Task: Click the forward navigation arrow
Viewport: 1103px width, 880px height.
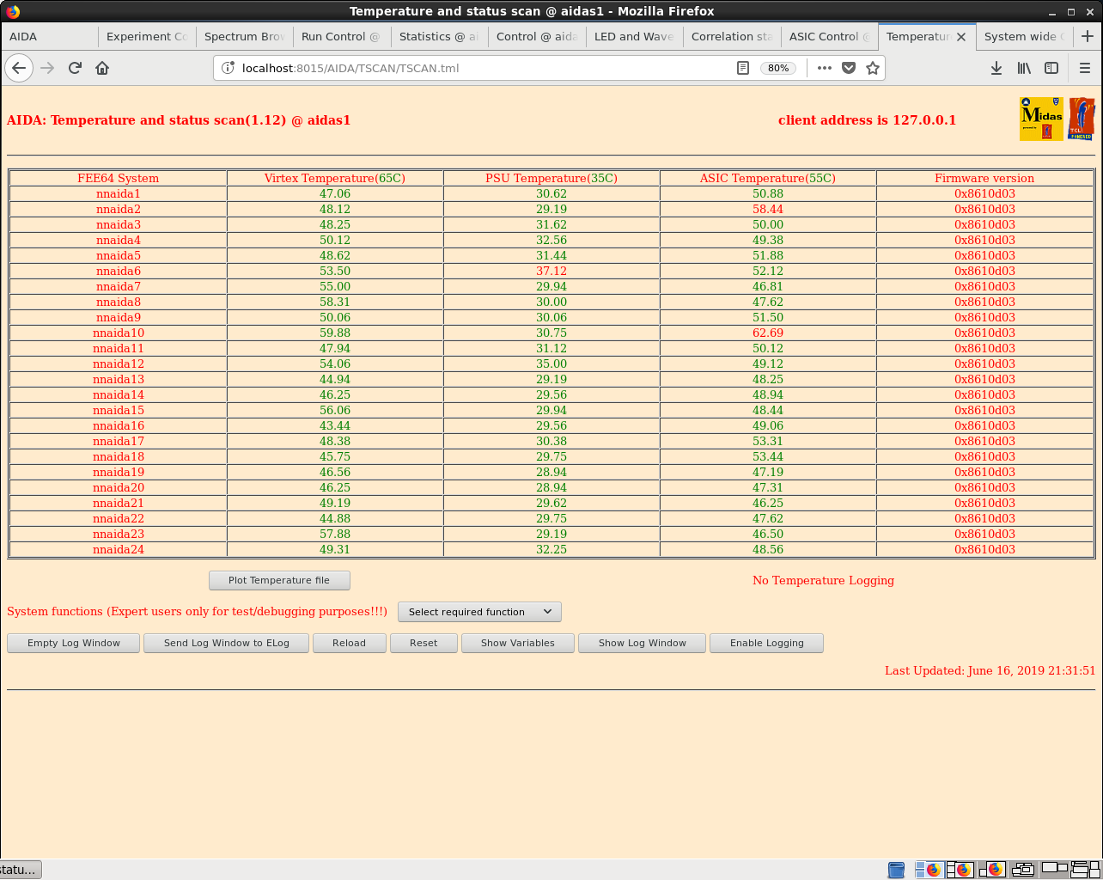Action: click(47, 68)
